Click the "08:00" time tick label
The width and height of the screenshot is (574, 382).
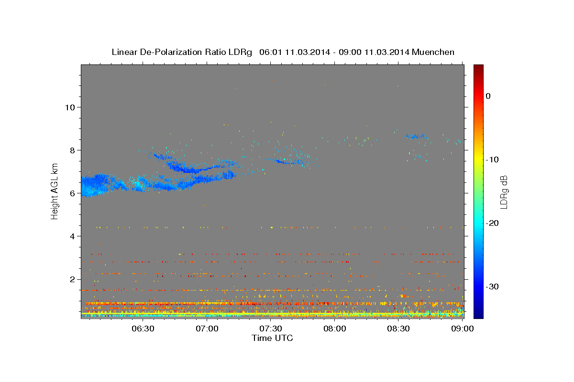[x=335, y=329]
